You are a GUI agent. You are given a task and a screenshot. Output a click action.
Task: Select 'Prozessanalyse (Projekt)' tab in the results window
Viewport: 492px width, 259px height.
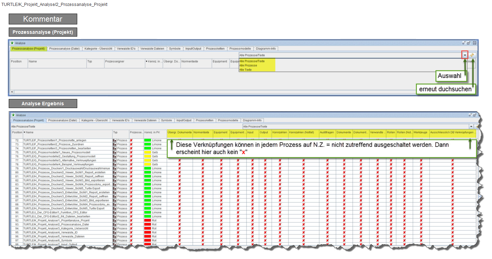pyautogui.click(x=28, y=120)
